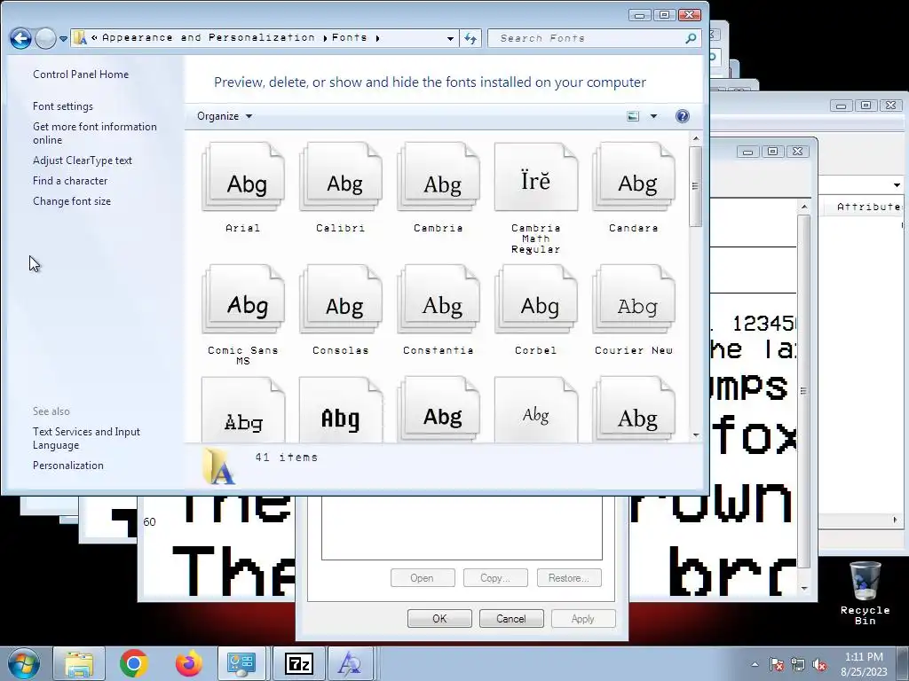Click Appearance and Personalization breadcrumb
Screen dimensions: 909x681
tap(209, 37)
